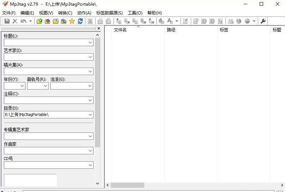Click the Mp3tag checkmark title bar icon
The image size is (285, 192).
point(5,4)
